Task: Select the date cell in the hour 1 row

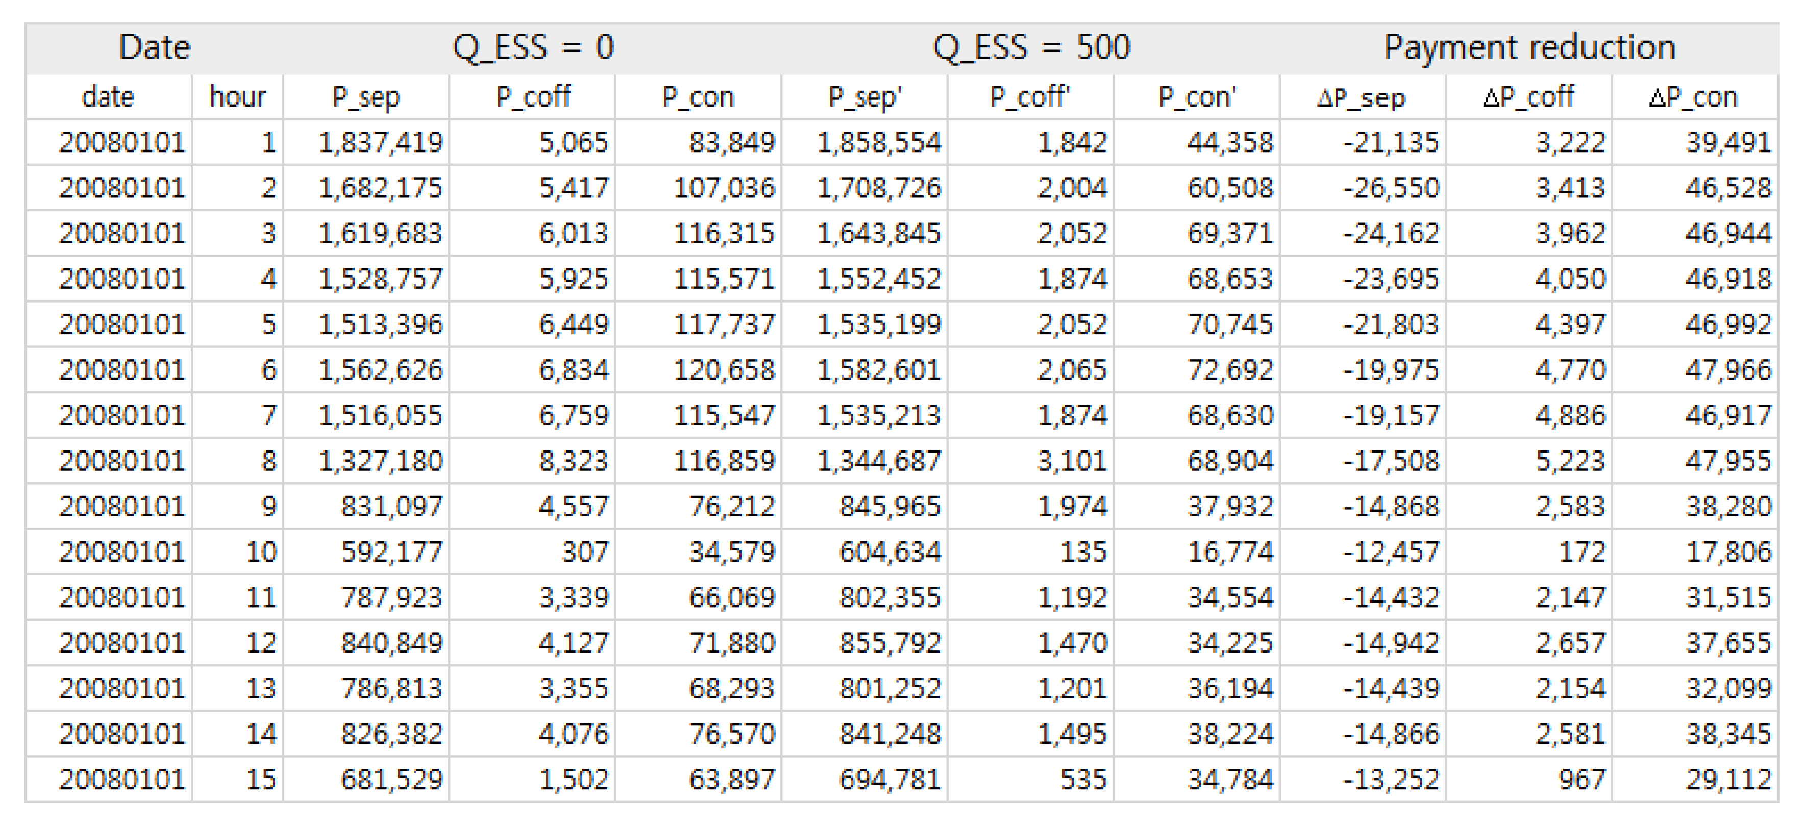Action: [x=122, y=142]
